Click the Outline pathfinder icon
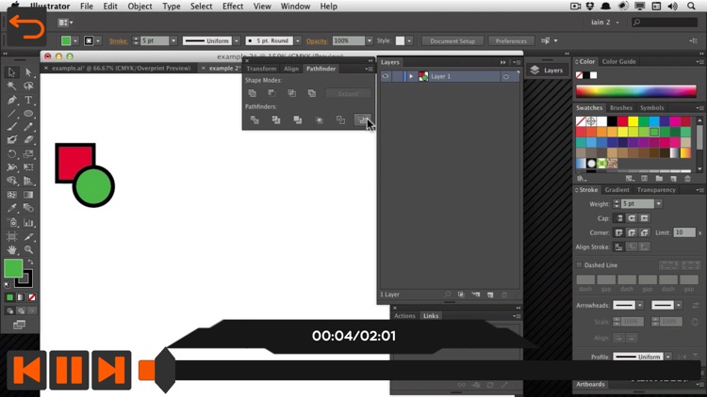This screenshot has height=397, width=707. tap(341, 119)
